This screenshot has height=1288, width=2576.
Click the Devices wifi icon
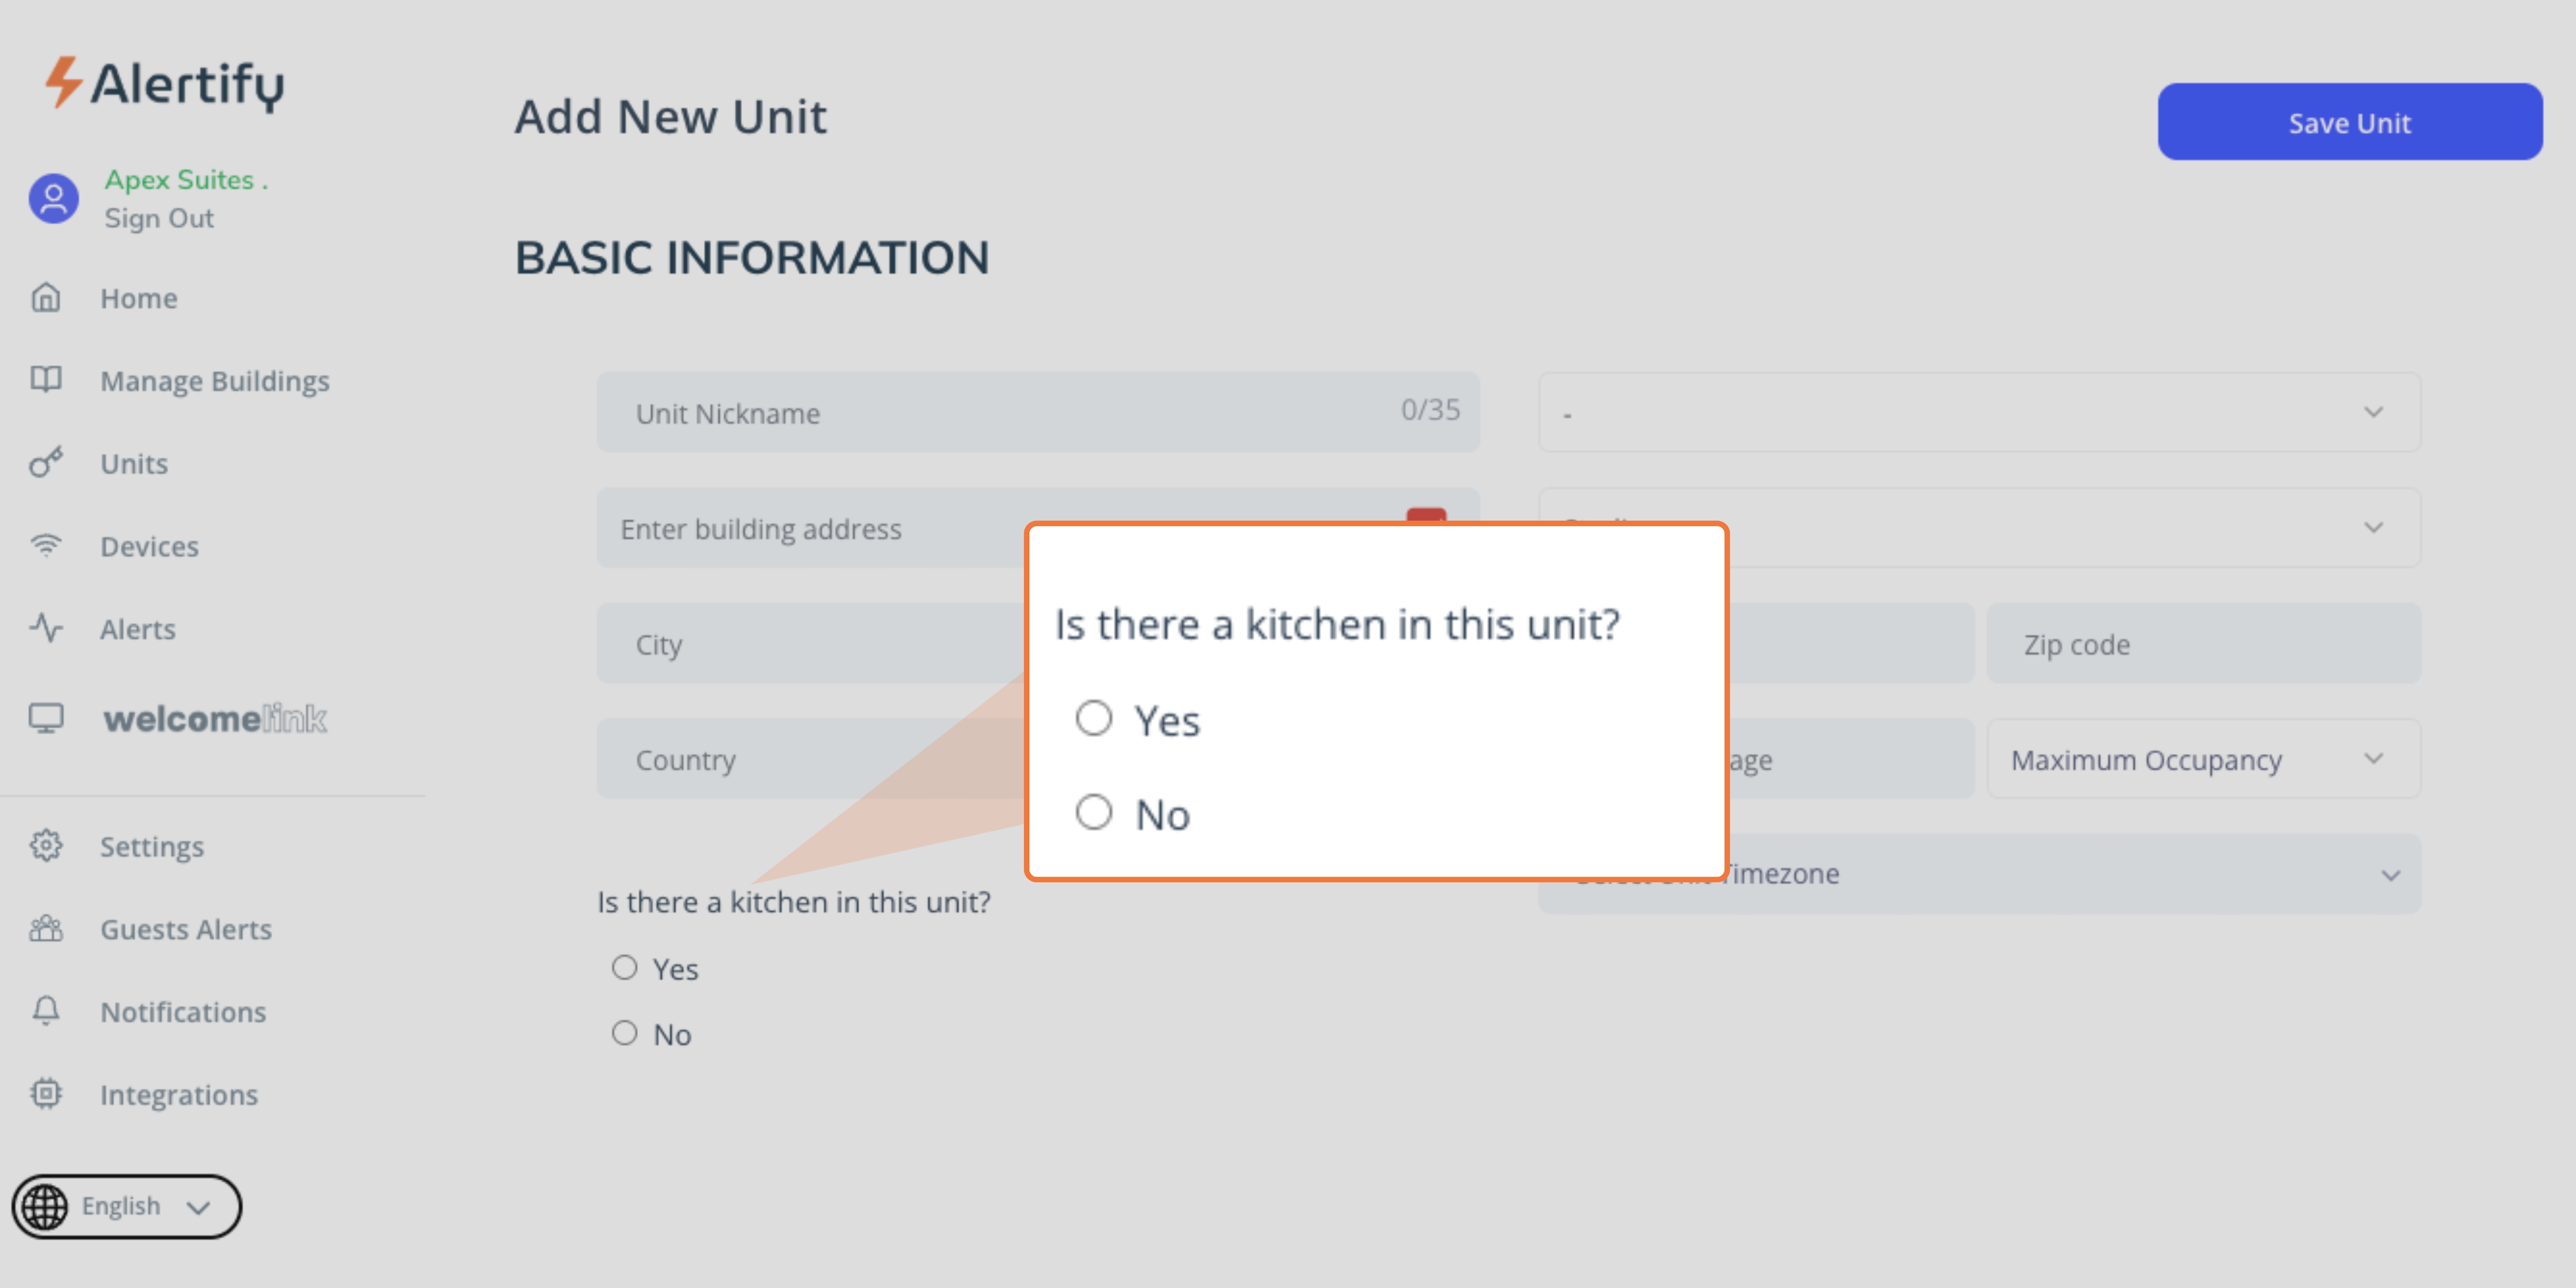[x=46, y=546]
